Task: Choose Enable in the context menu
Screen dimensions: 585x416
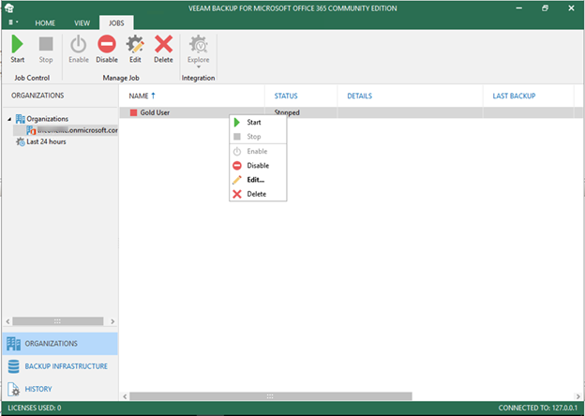Action: coord(258,152)
